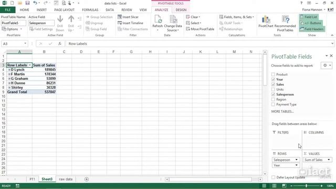Switch to the DESIGN ribbon tab
Image resolution: width=336 pixels, height=189 pixels.
[181, 10]
